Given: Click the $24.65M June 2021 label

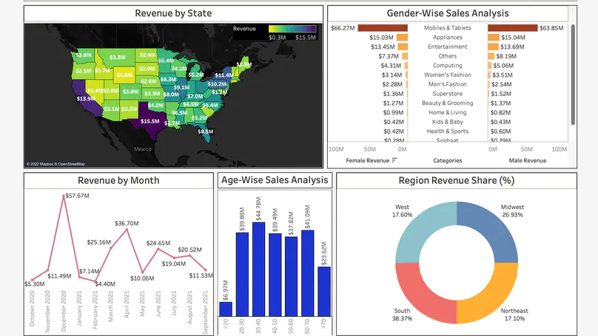Looking at the screenshot, I should pyautogui.click(x=158, y=243).
